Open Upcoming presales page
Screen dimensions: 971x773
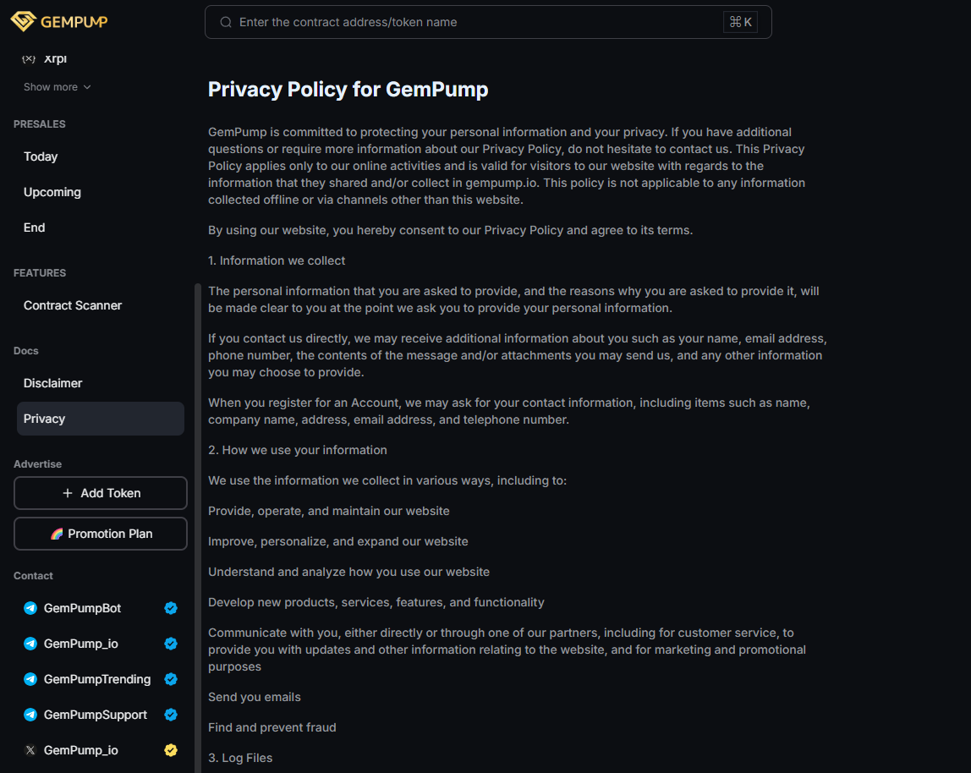click(x=52, y=192)
